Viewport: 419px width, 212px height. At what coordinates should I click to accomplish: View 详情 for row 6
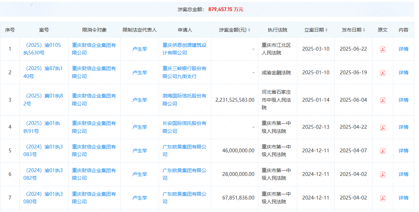(404, 174)
